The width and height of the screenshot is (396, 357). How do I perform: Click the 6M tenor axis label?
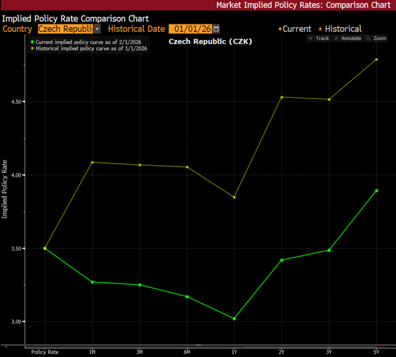point(187,351)
